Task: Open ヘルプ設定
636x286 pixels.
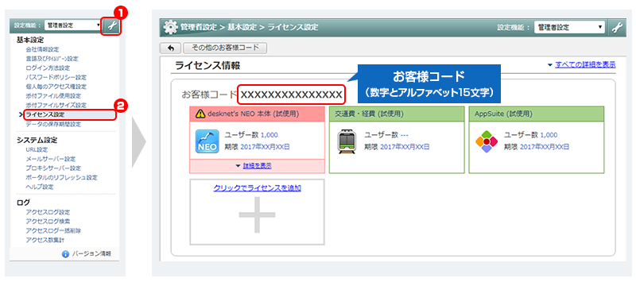Action: (x=39, y=187)
